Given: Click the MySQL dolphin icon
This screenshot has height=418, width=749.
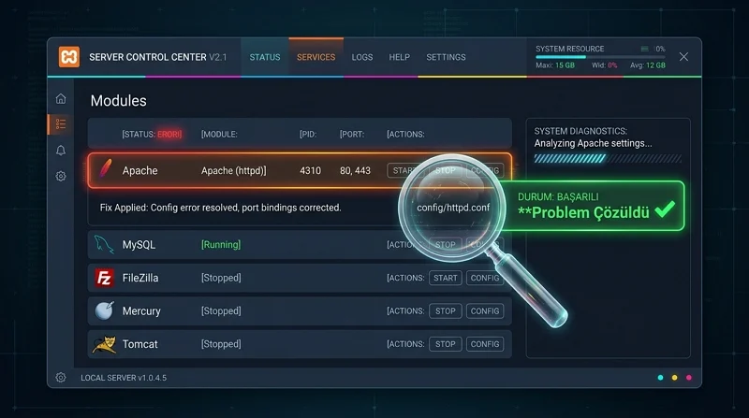Looking at the screenshot, I should (104, 244).
